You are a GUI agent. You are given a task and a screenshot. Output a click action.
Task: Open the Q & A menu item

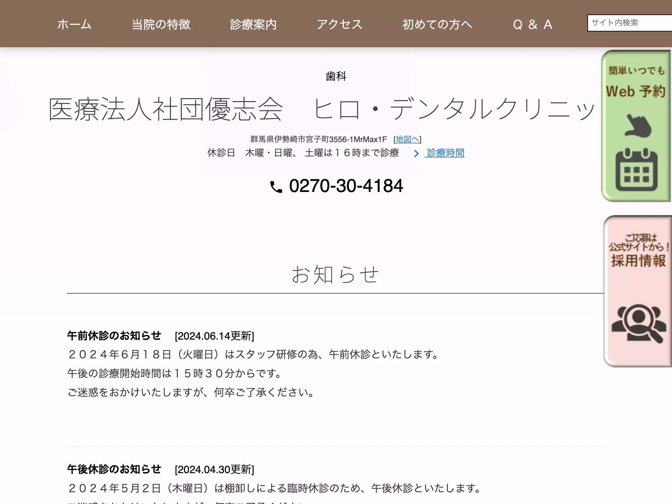[533, 24]
